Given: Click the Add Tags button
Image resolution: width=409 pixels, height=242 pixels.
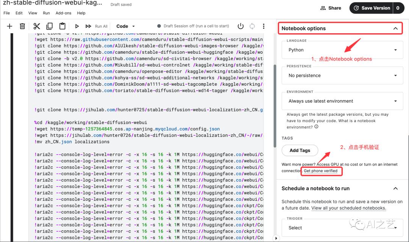Looking at the screenshot, I should click(x=300, y=150).
